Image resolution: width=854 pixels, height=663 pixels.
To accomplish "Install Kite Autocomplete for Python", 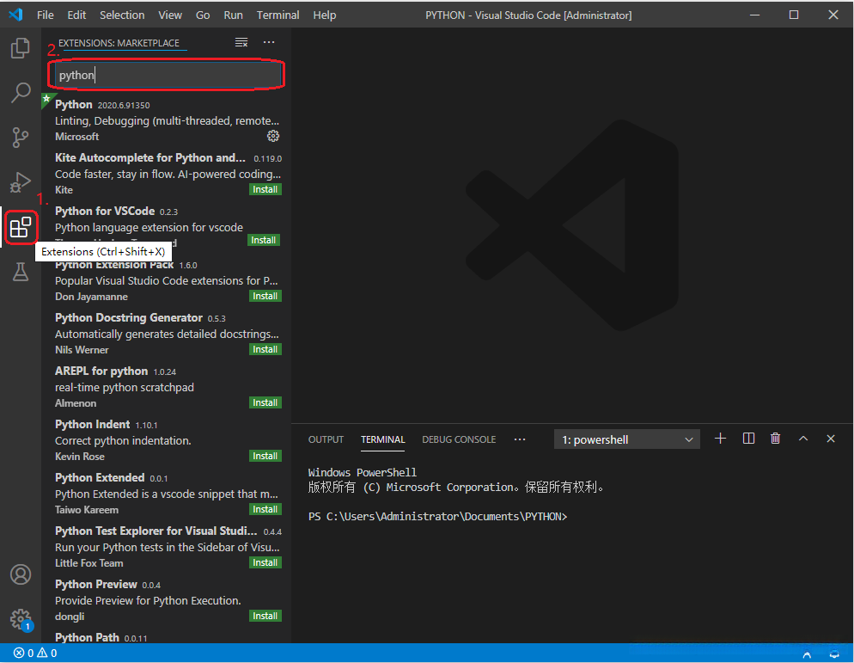I will [265, 189].
